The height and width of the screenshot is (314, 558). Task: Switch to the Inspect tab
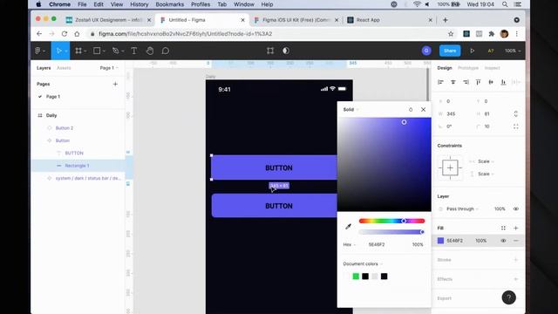[492, 68]
